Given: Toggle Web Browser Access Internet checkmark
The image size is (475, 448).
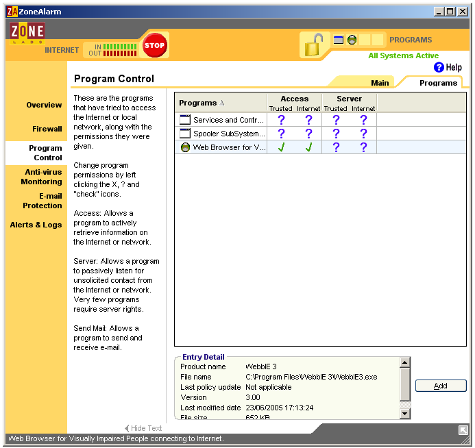Looking at the screenshot, I should pos(308,147).
